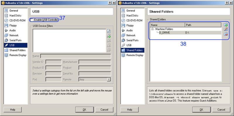Click the remove shared folder icon
The width and height of the screenshot is (234, 116).
226,34
